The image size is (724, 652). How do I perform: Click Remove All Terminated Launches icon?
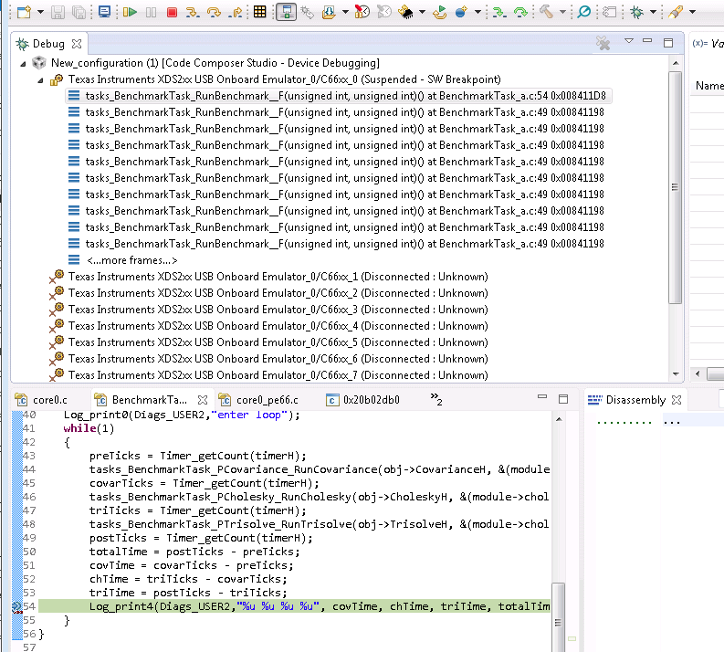(603, 43)
